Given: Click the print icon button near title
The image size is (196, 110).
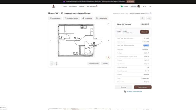Looking at the screenshot, I should tap(142, 18).
